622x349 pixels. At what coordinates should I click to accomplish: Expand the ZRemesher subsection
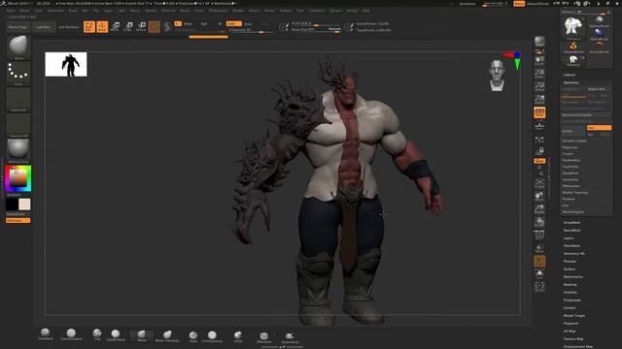(x=571, y=186)
